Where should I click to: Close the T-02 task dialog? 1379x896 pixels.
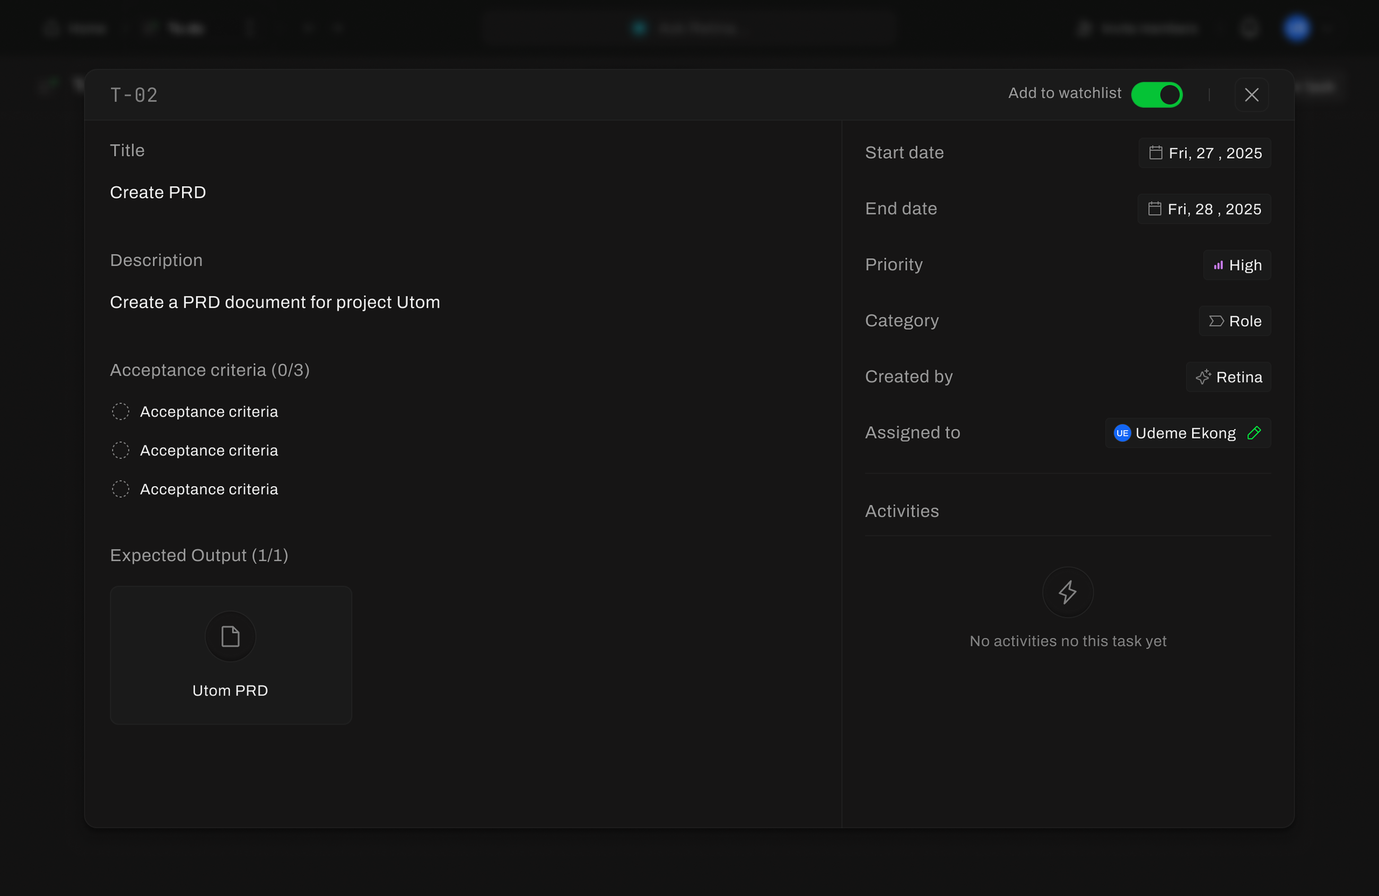click(1252, 94)
